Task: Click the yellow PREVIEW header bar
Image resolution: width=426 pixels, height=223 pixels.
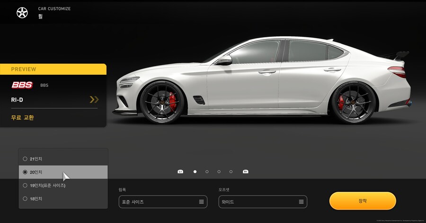Action: point(53,69)
